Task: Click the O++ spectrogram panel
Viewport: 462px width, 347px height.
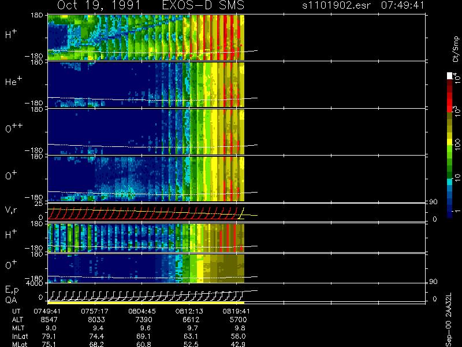Action: 146,132
